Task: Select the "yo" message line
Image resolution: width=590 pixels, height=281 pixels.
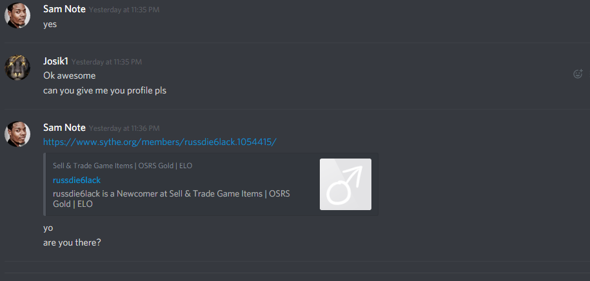Action: click(48, 228)
